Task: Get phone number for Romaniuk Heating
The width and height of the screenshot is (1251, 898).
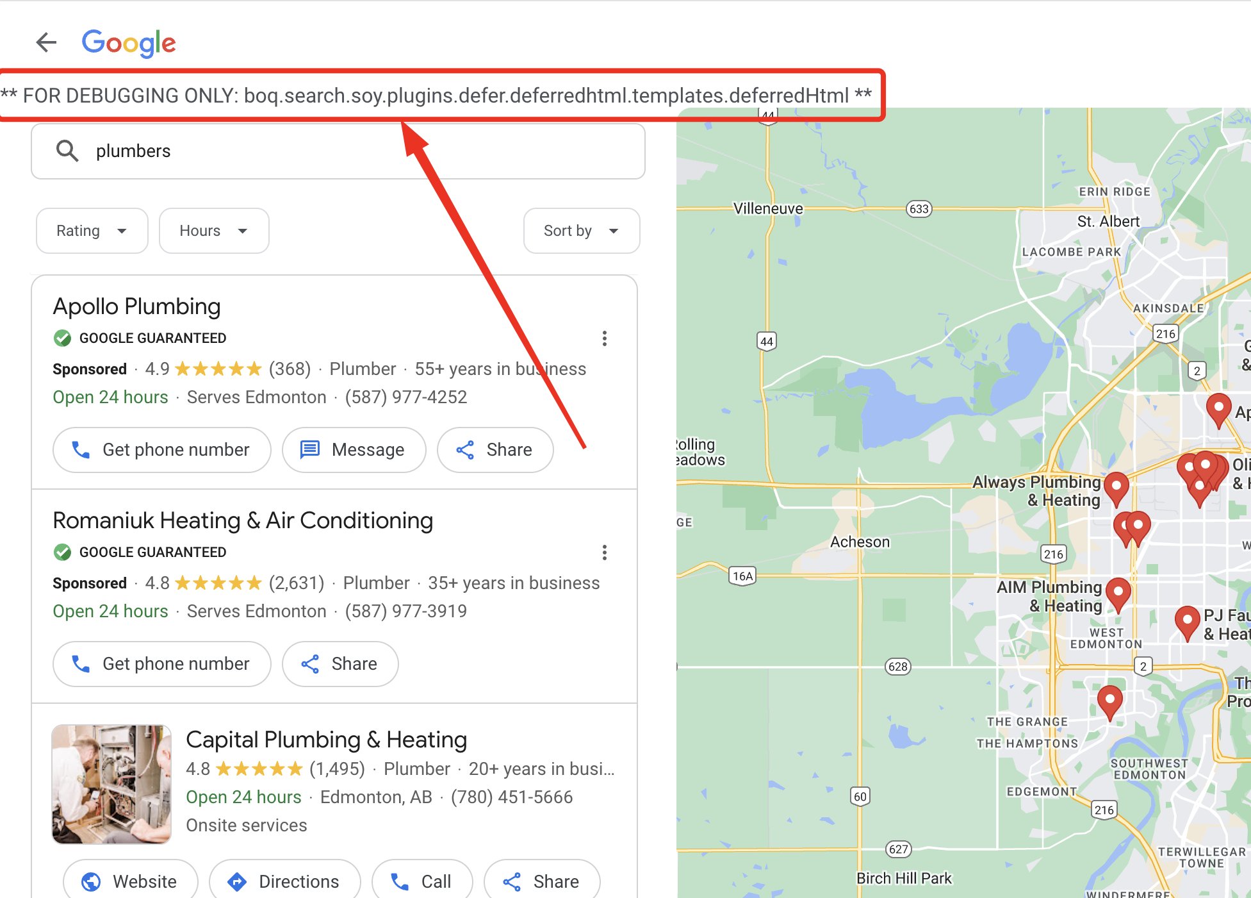Action: [162, 664]
